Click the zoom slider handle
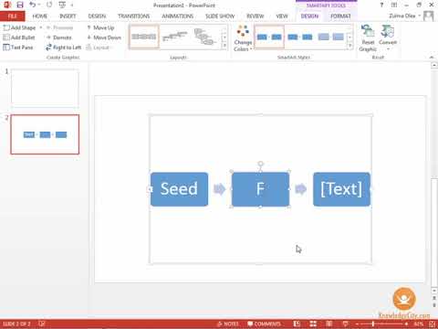Screen dimensions: 438x329 [x=373, y=324]
